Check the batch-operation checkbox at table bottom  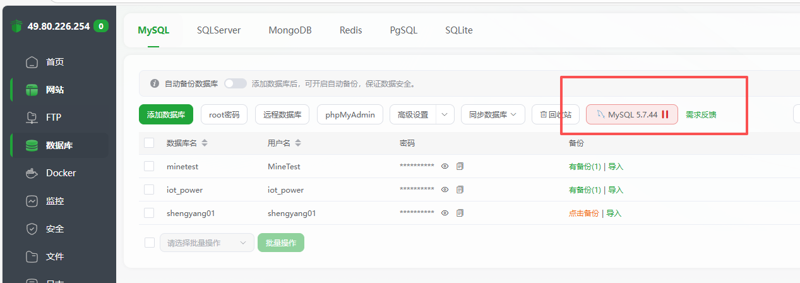tap(149, 243)
